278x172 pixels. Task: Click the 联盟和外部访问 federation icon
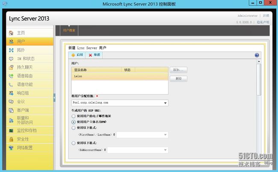click(11, 120)
